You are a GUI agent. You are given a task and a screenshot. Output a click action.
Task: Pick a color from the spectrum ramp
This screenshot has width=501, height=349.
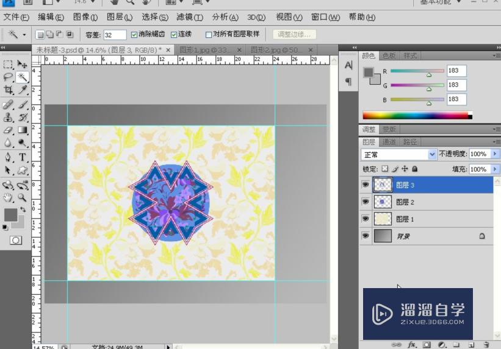(x=417, y=115)
